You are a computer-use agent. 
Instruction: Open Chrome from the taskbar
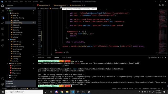pyautogui.click(x=62, y=92)
